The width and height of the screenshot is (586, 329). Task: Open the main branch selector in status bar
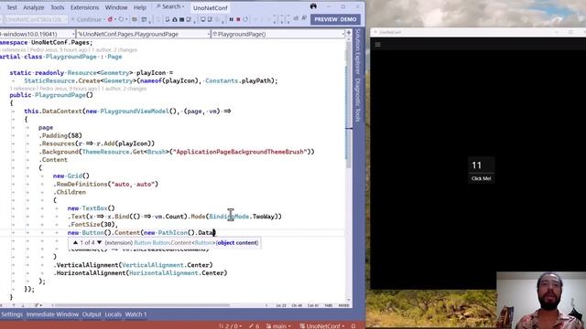[x=278, y=325]
